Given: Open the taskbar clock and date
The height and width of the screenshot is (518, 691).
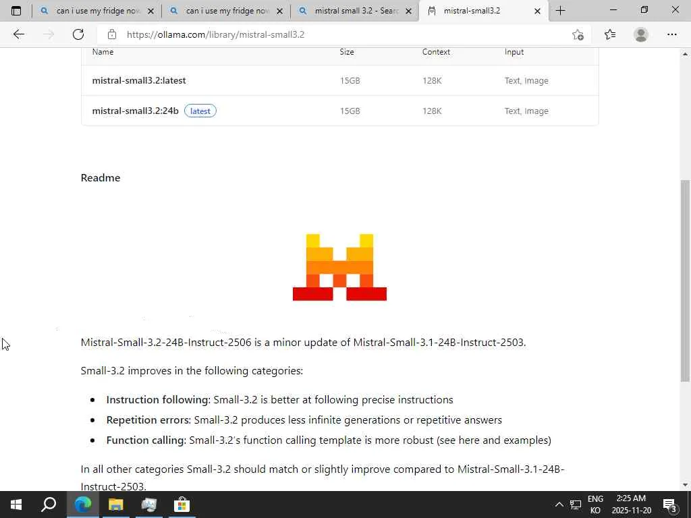Looking at the screenshot, I should click(631, 505).
